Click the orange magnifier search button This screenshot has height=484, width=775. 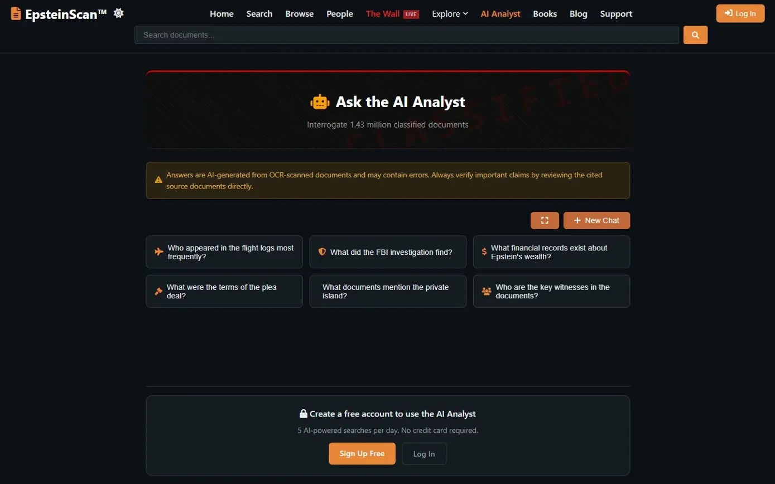(x=695, y=35)
